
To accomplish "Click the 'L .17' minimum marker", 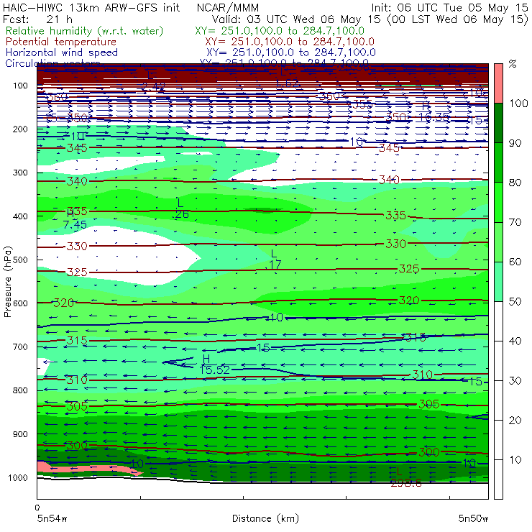I will point(273,260).
